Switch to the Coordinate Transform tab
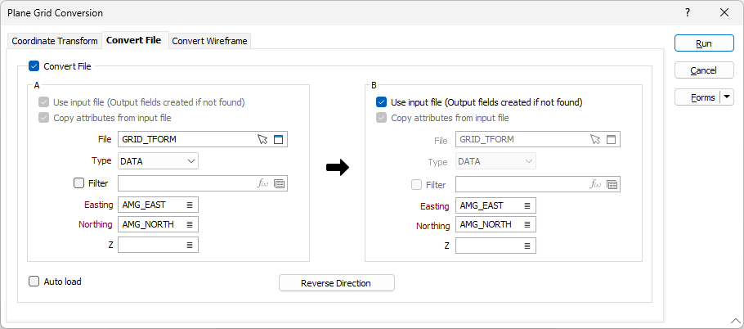 (55, 41)
